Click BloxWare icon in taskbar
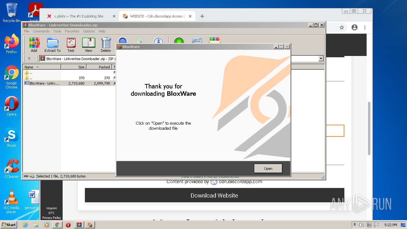Image resolution: width=407 pixels, height=229 pixels. (x=90, y=225)
